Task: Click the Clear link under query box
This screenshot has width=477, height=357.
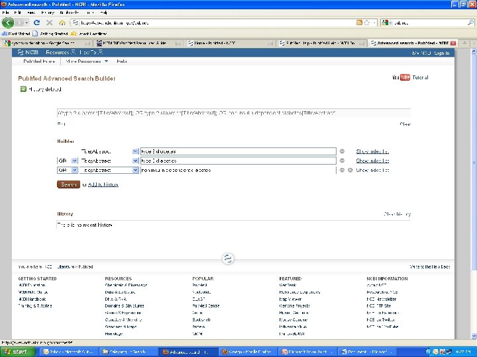Action: pyautogui.click(x=405, y=124)
